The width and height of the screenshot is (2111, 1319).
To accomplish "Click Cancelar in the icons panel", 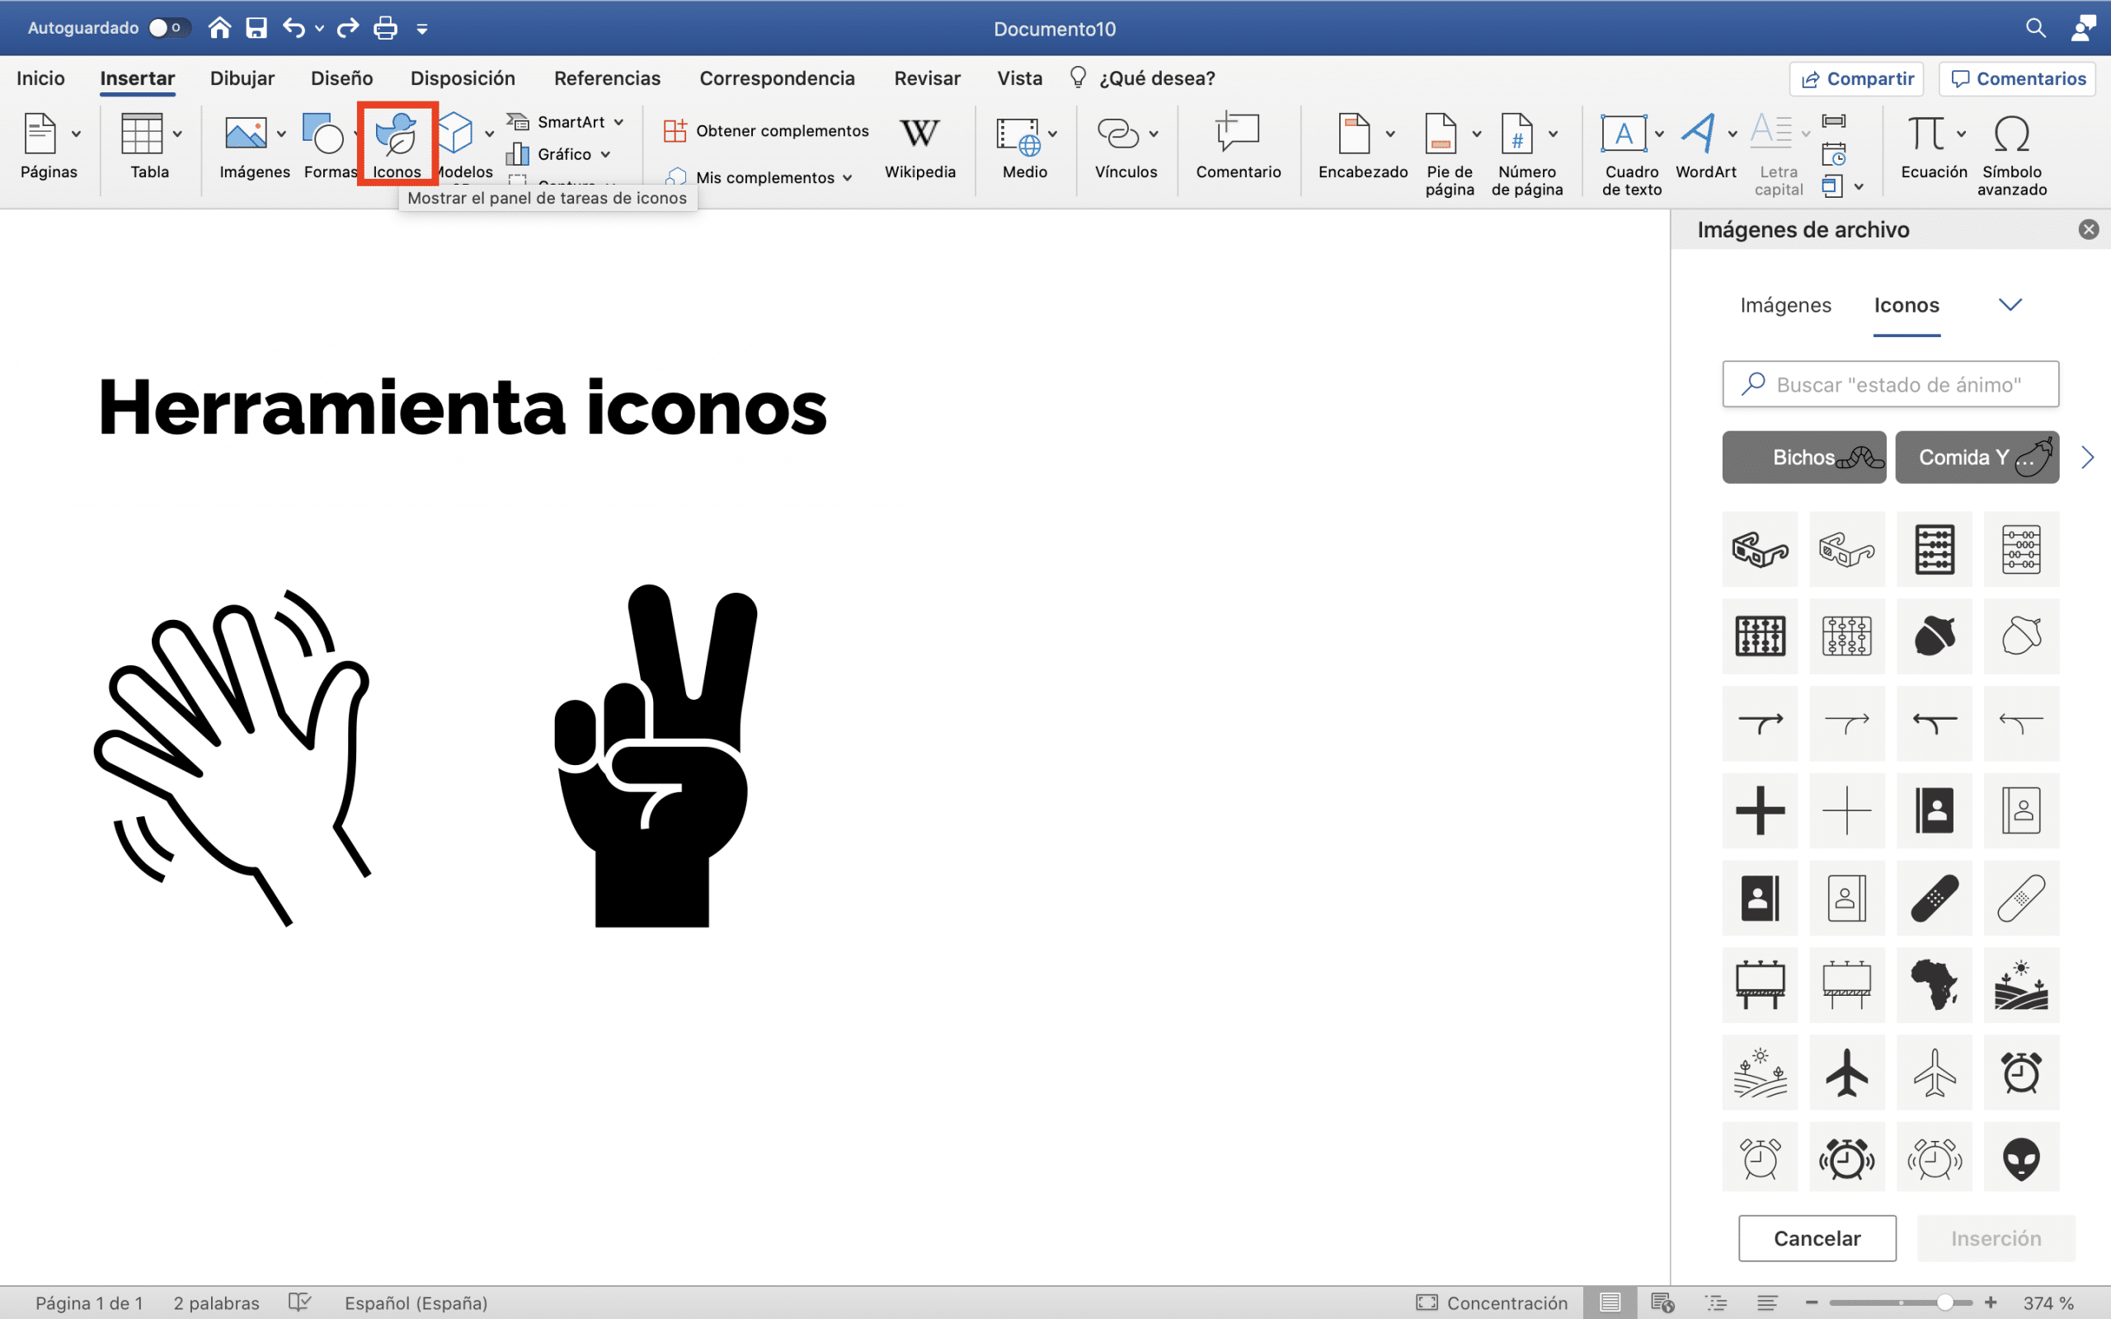I will pyautogui.click(x=1817, y=1238).
